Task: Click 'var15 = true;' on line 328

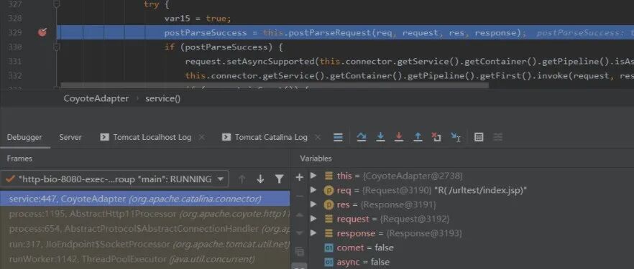Action: tap(197, 19)
